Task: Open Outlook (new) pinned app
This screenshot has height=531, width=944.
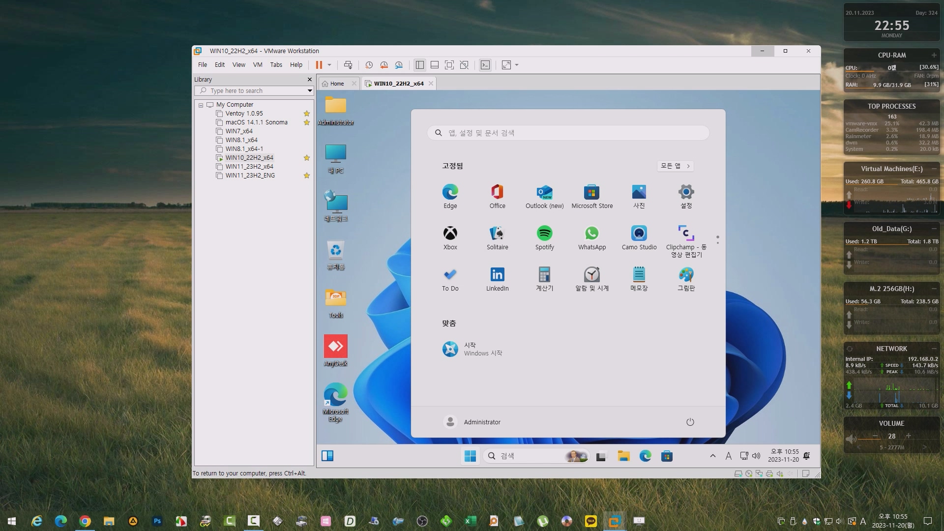Action: (545, 196)
